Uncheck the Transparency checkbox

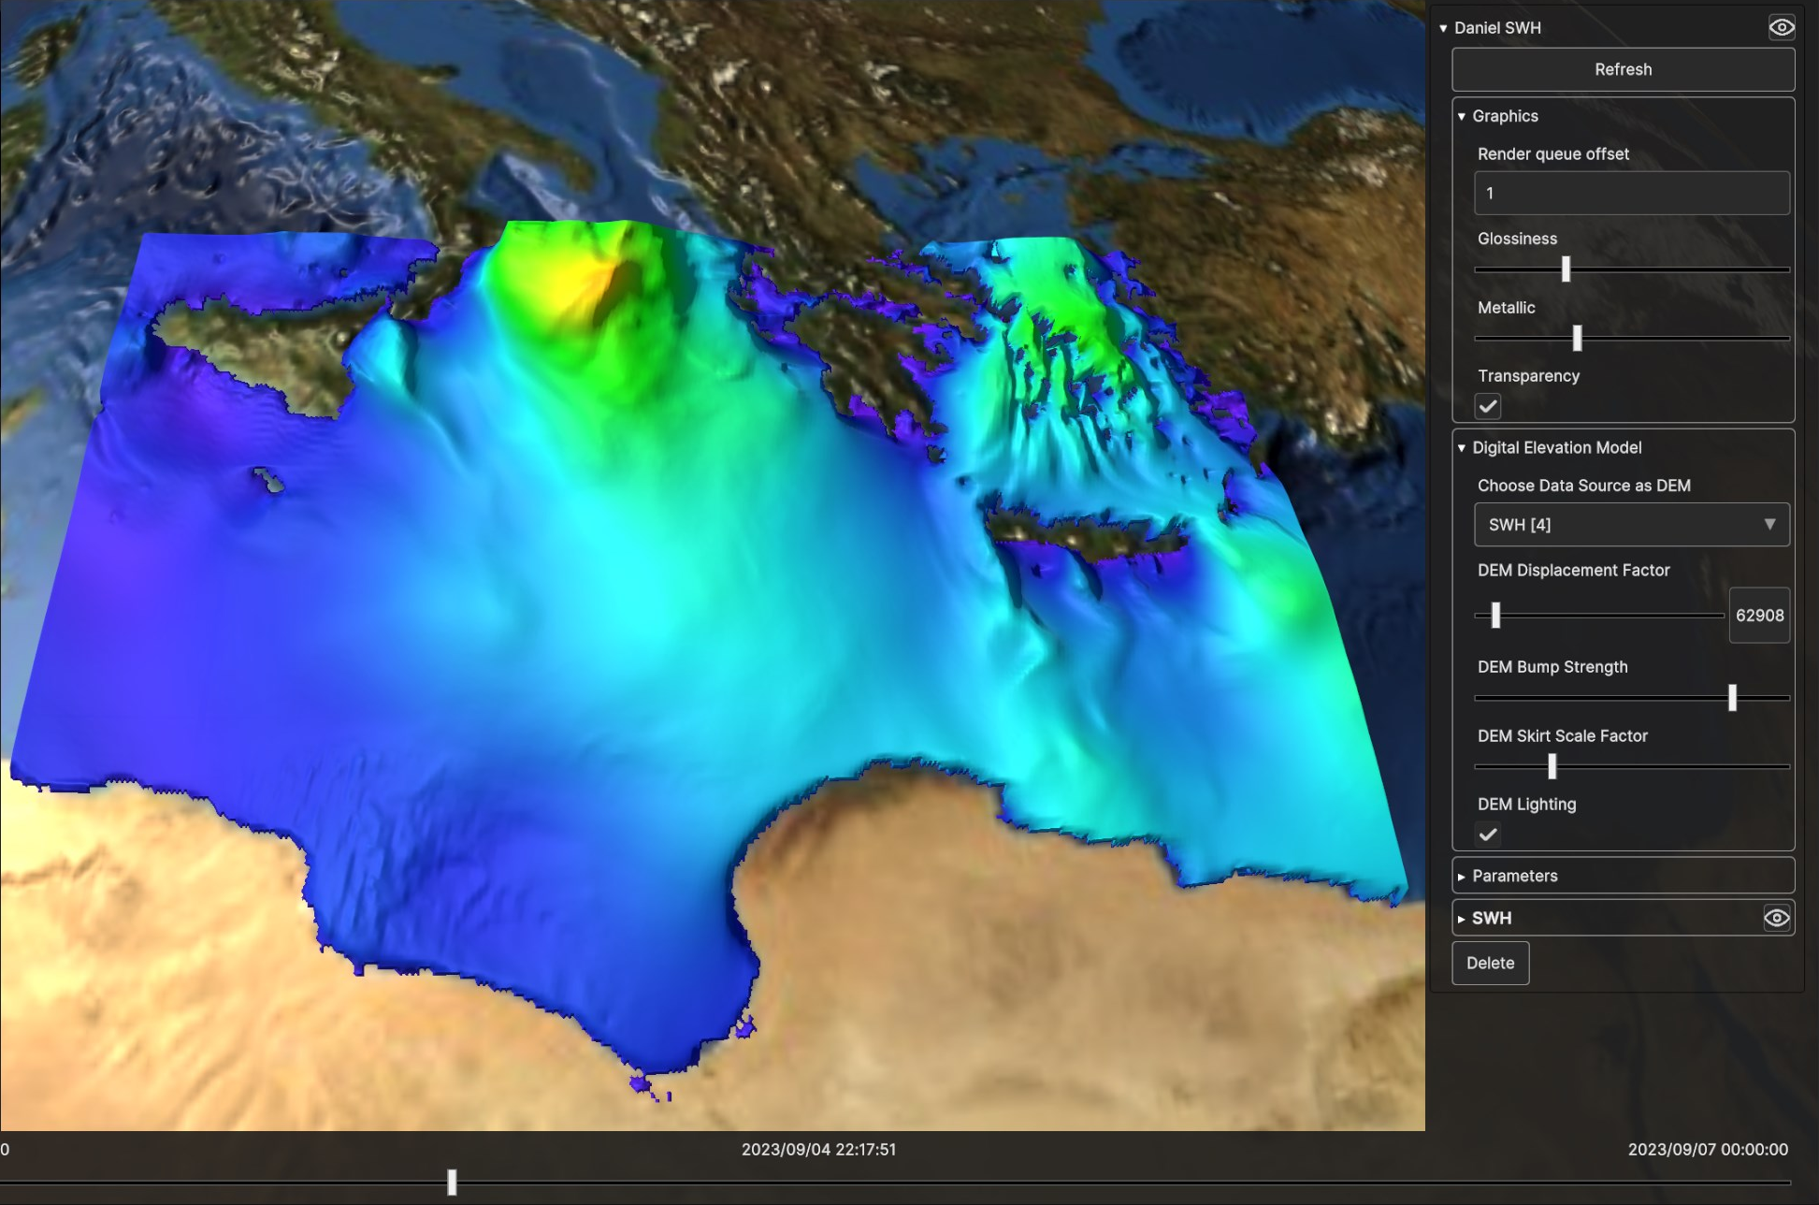point(1488,406)
